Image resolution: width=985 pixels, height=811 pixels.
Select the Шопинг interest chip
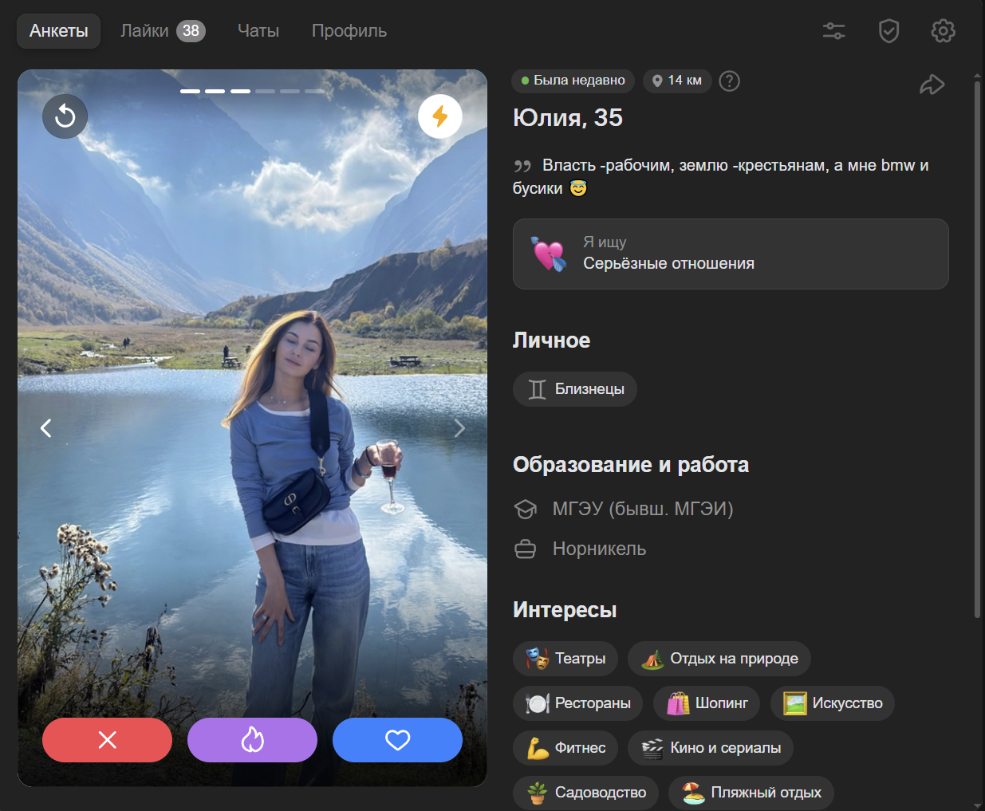(707, 703)
